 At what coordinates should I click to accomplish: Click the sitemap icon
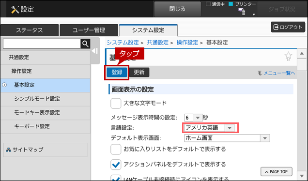pos(8,150)
